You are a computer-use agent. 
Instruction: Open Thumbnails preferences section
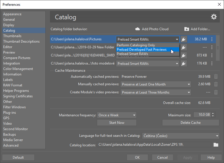point(24,36)
